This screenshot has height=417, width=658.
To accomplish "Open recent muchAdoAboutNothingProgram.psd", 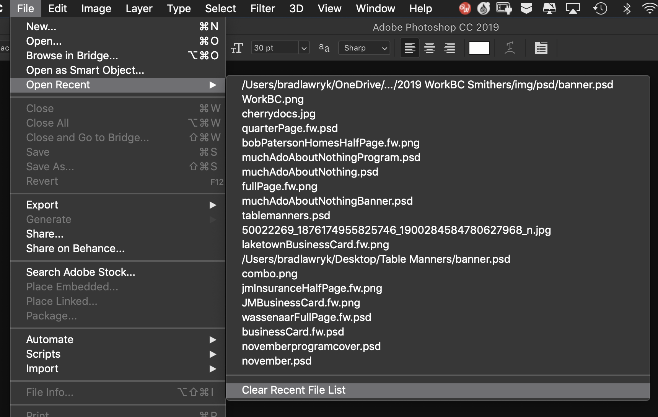I will (x=438, y=158).
